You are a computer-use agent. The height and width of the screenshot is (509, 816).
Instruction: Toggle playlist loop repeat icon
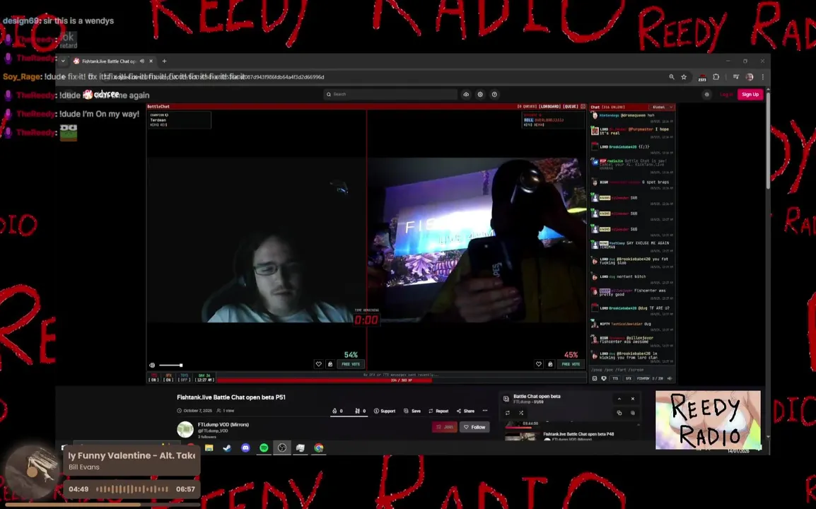508,413
